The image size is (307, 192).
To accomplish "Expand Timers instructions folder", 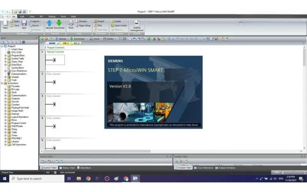I will [5, 136].
